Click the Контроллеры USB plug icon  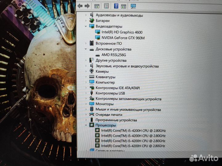(92, 93)
